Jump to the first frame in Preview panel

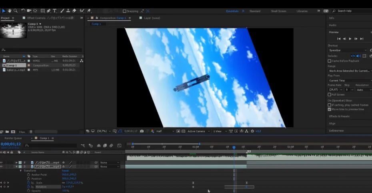pos(339,39)
